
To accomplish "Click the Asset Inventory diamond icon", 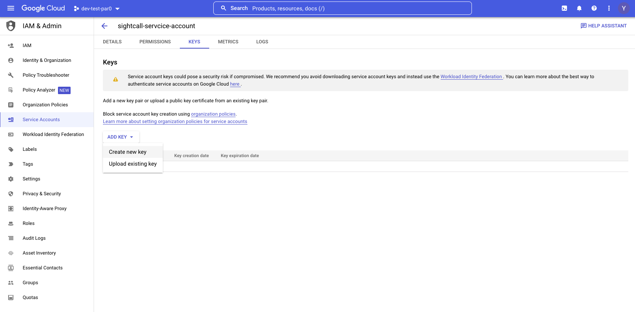I will click(x=11, y=253).
